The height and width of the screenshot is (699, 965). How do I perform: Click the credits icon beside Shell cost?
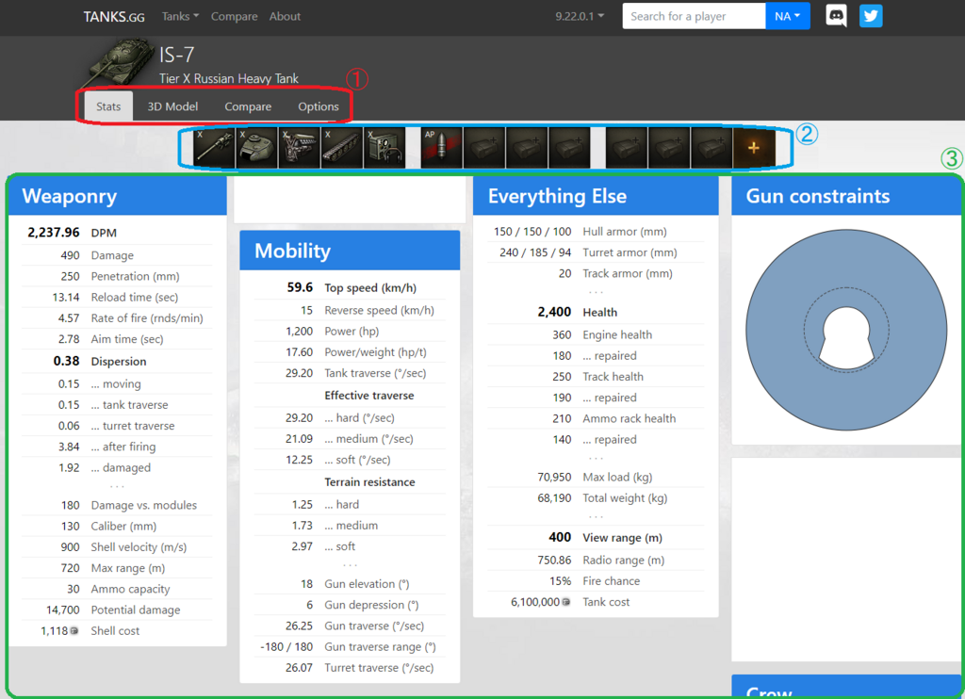point(74,630)
